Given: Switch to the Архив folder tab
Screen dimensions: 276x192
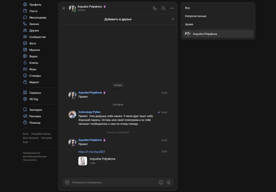Looking at the screenshot, I should 189,24.
